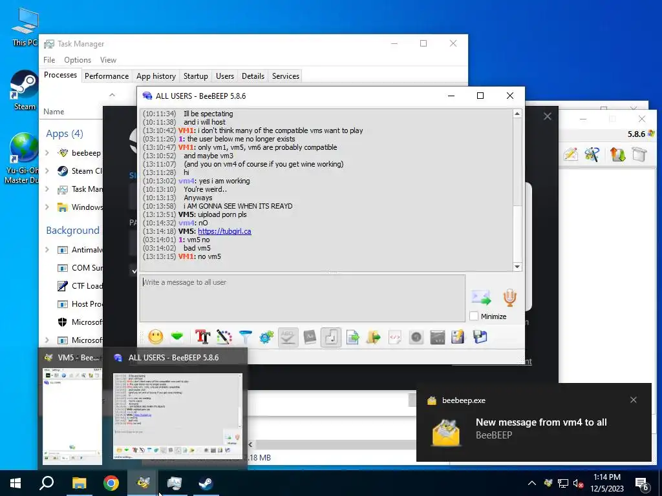This screenshot has width=662, height=496.
Task: Open the Windows Start menu
Action: pos(16,483)
